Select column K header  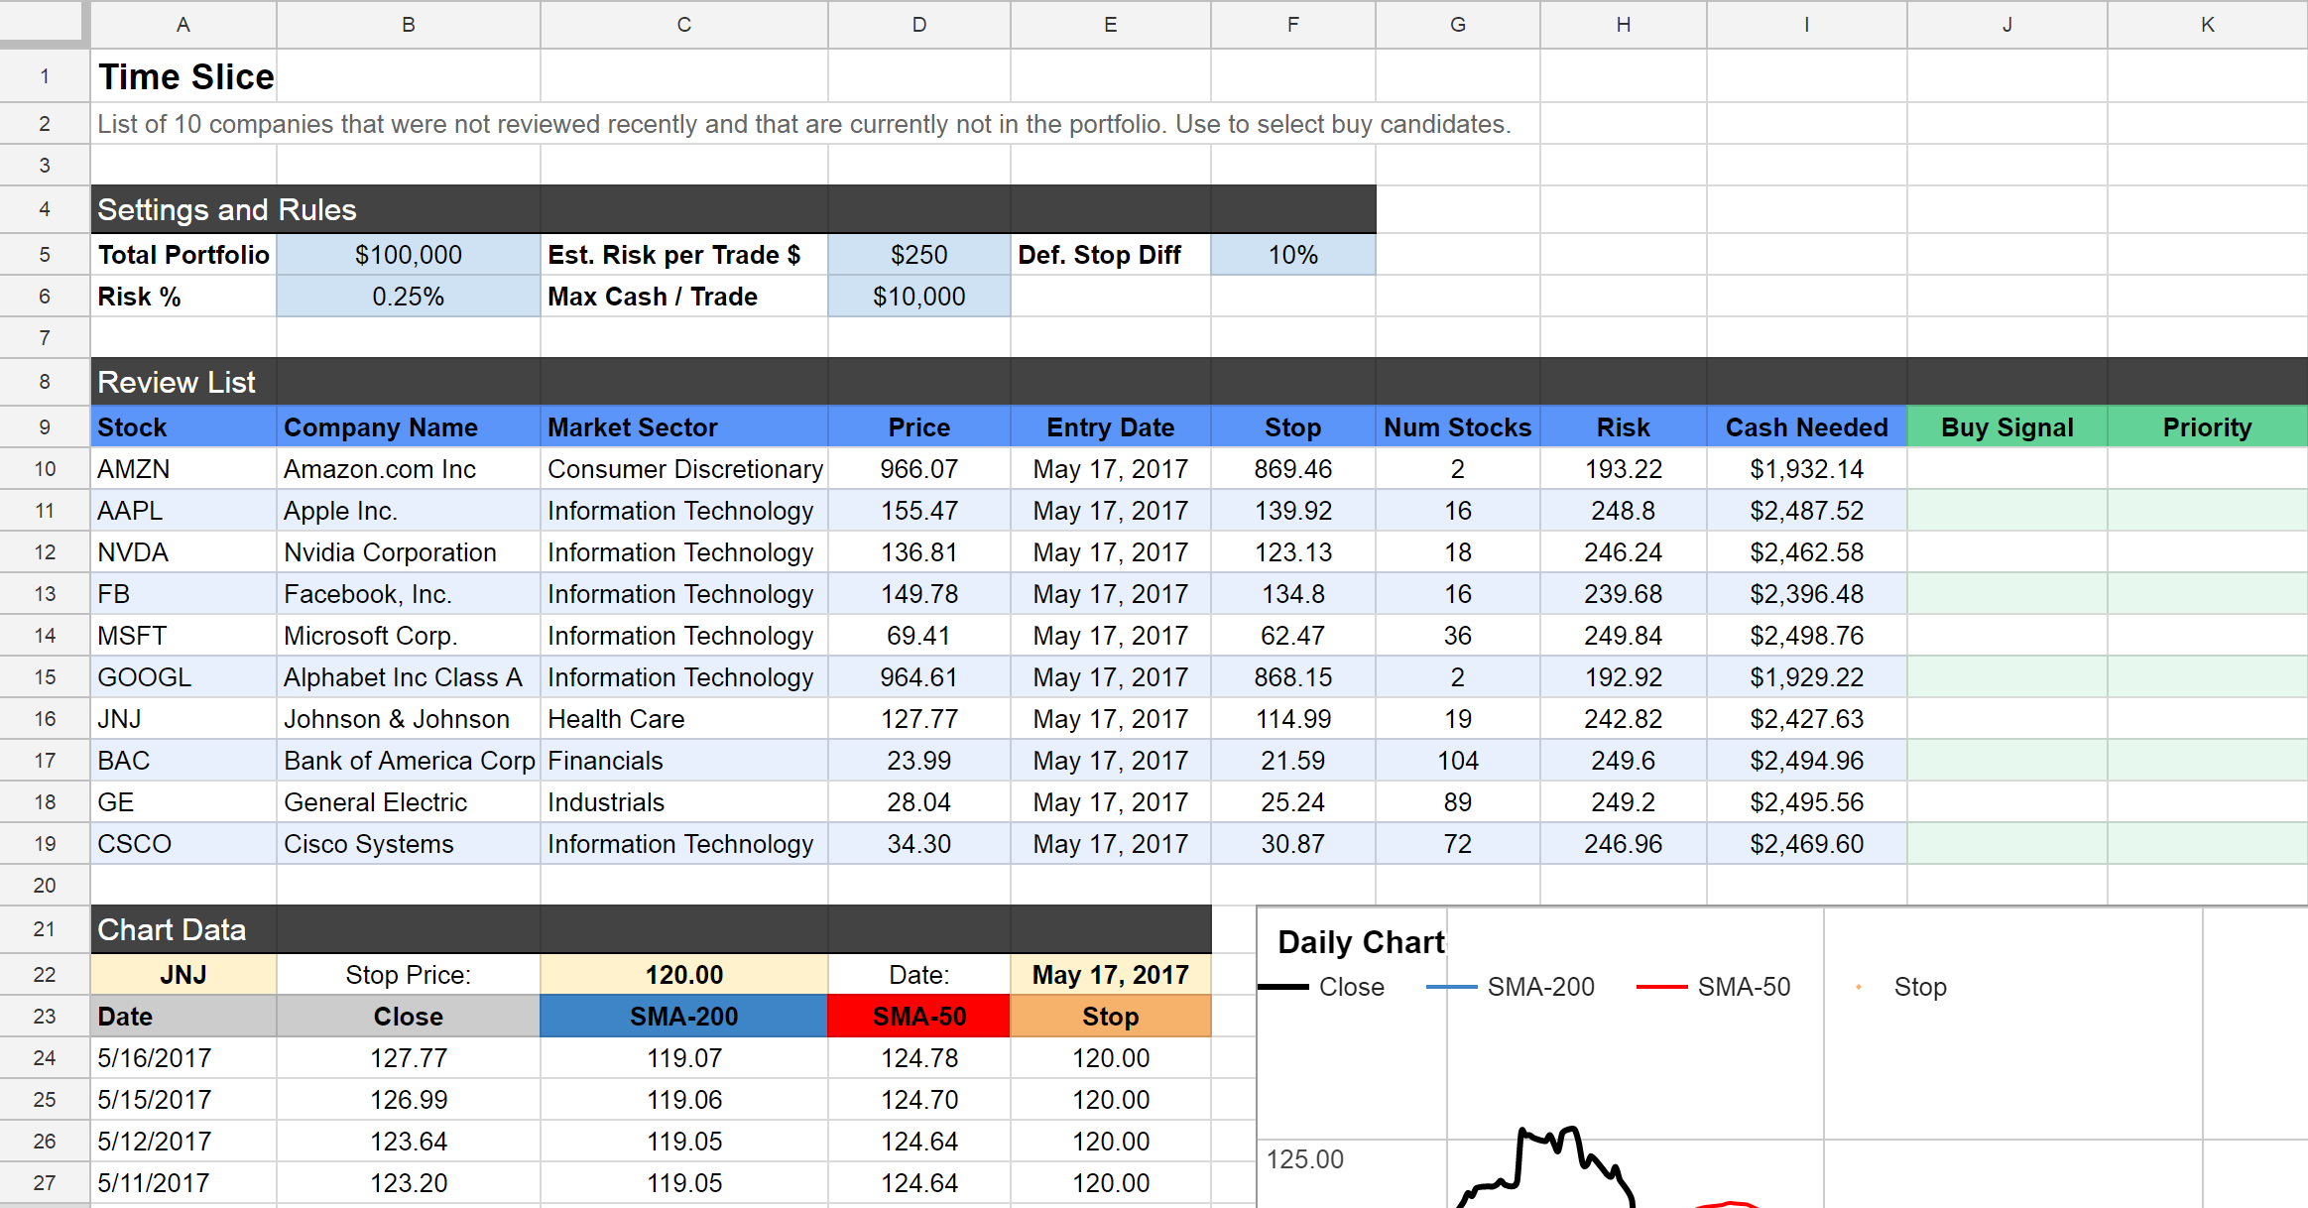(2208, 25)
